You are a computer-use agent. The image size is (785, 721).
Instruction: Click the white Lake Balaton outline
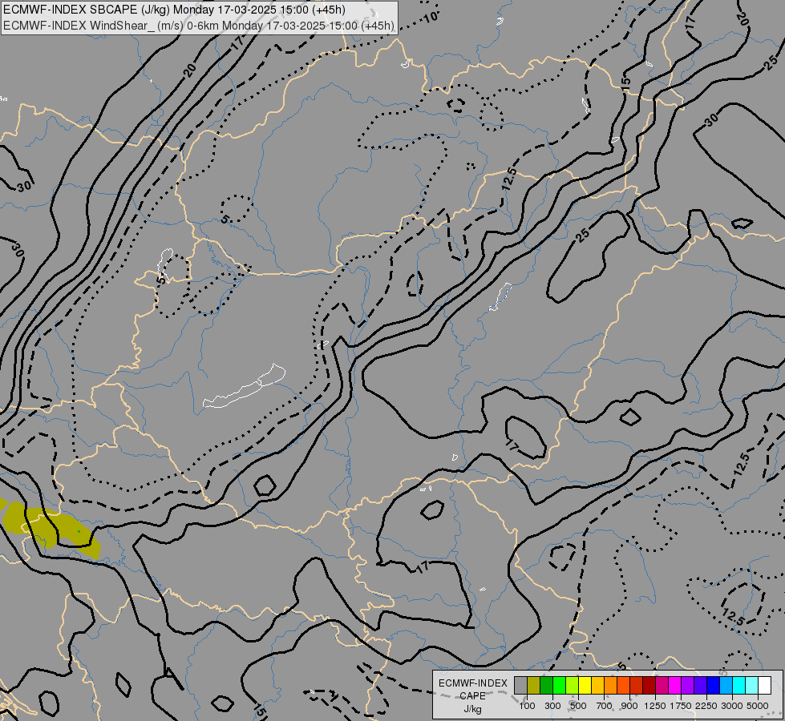pyautogui.click(x=245, y=386)
